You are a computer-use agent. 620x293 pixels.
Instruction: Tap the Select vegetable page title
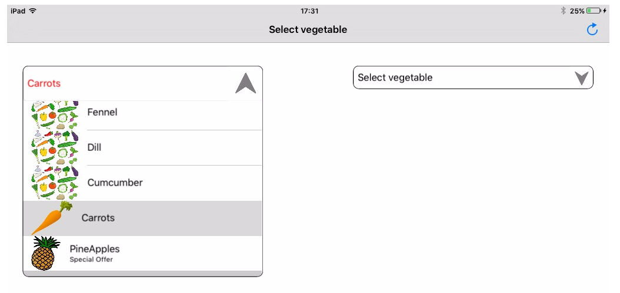(308, 29)
